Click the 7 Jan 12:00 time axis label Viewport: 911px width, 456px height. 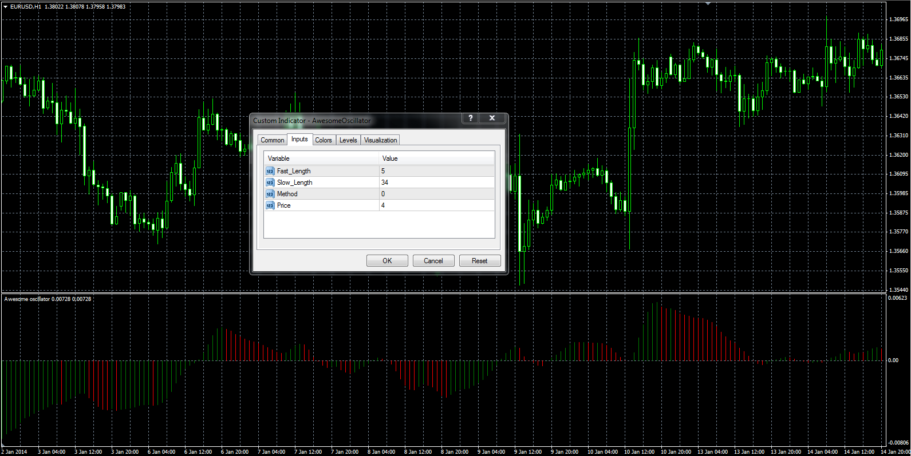click(x=308, y=452)
